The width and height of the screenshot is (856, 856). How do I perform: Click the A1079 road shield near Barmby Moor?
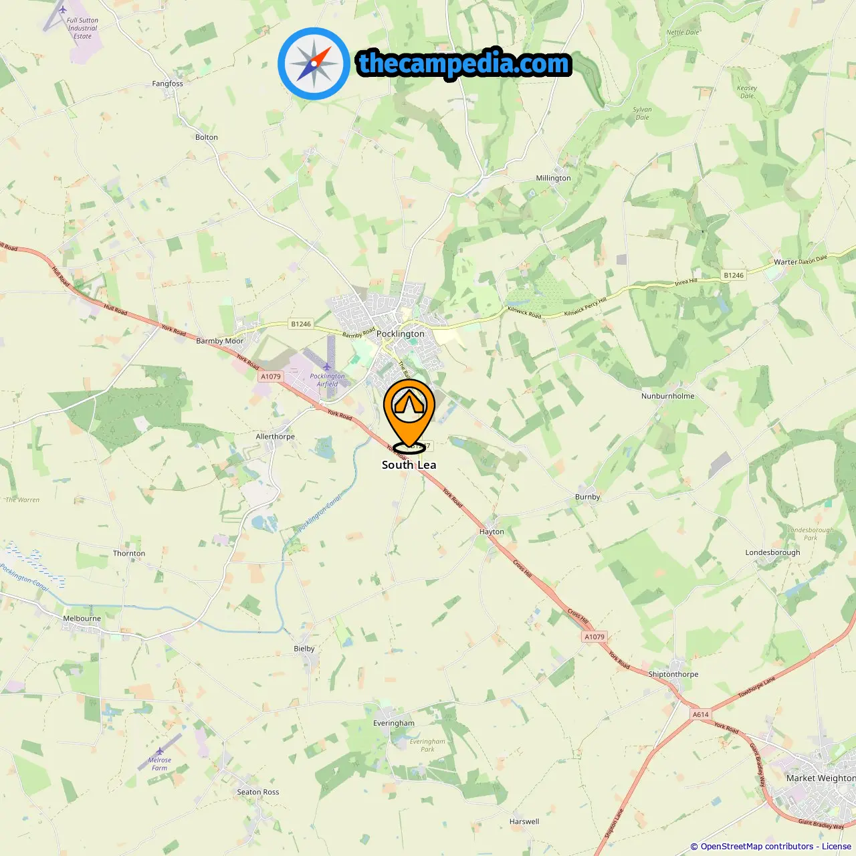coord(271,377)
